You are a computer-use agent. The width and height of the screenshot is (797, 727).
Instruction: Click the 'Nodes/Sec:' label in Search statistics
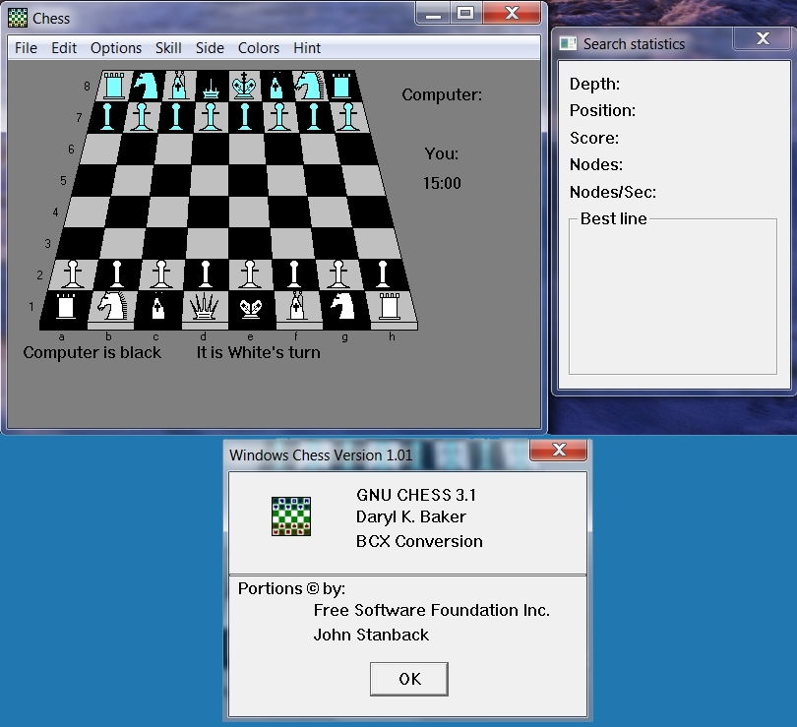[612, 192]
